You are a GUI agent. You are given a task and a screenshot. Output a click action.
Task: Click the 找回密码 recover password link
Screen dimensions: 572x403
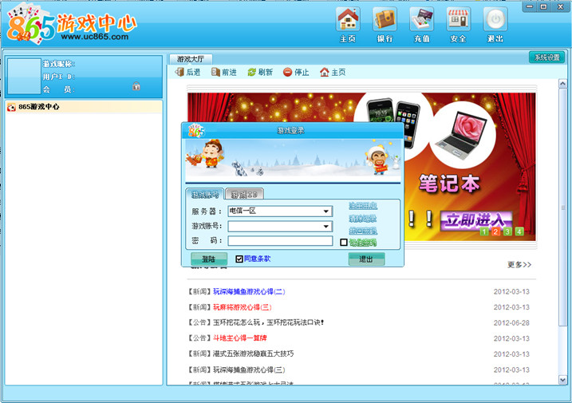pyautogui.click(x=363, y=231)
